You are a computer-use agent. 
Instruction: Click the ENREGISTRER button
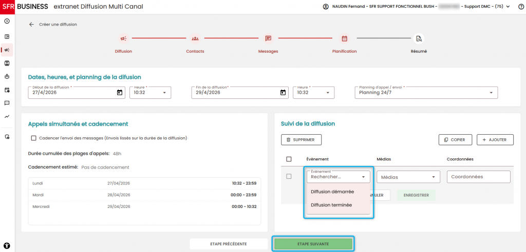[x=416, y=195]
